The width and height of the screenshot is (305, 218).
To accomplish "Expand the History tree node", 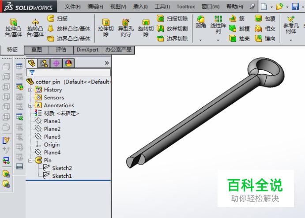I will click(30, 90).
